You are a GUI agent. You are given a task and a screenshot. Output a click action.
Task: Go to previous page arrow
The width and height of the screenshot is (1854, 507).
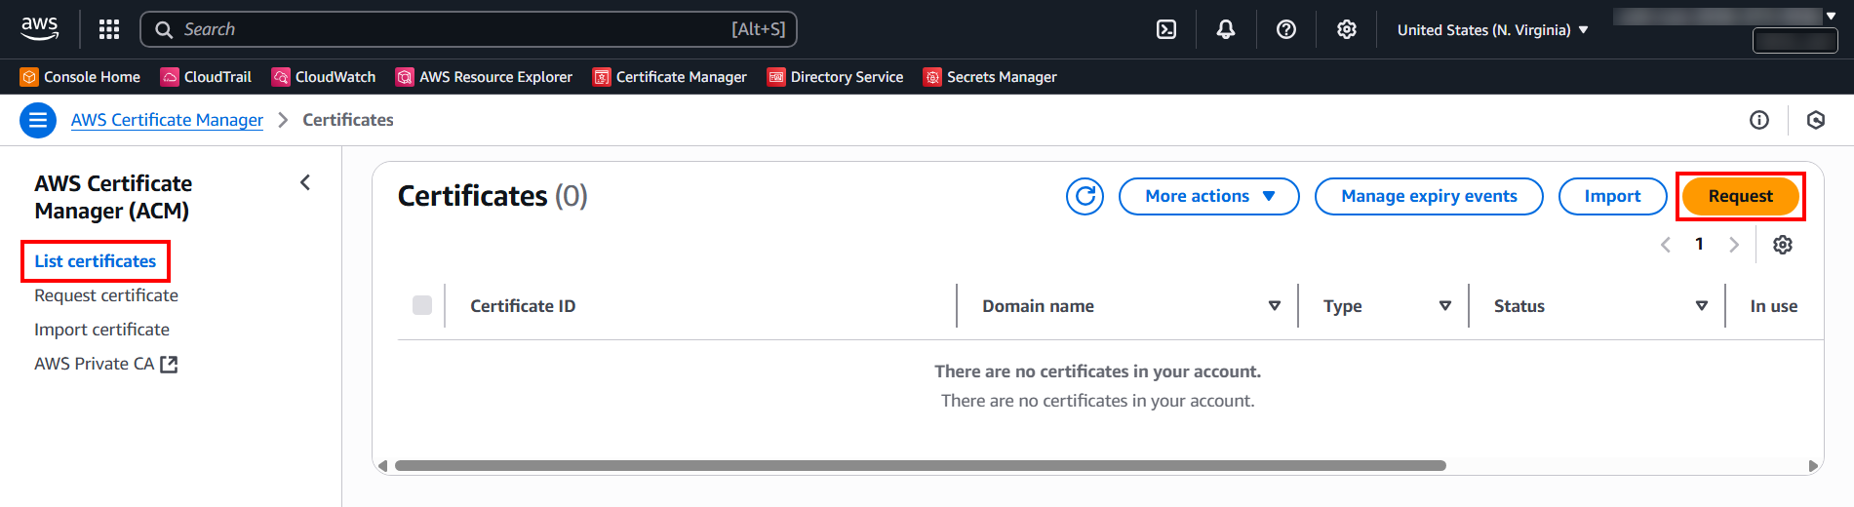1666,245
